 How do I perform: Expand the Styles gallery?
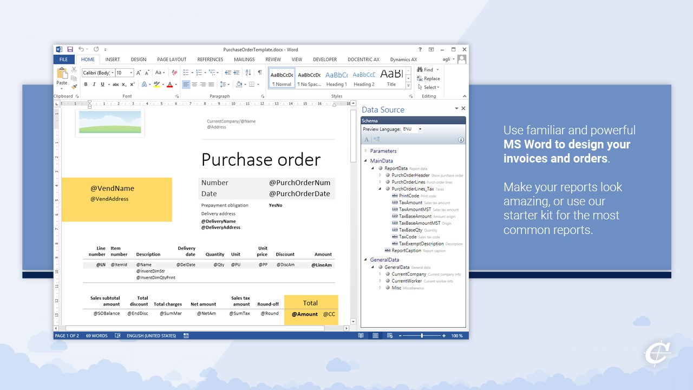(x=408, y=85)
